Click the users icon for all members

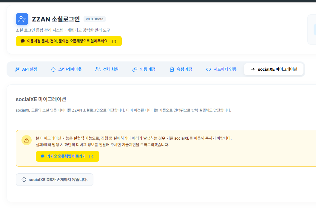pyautogui.click(x=98, y=69)
